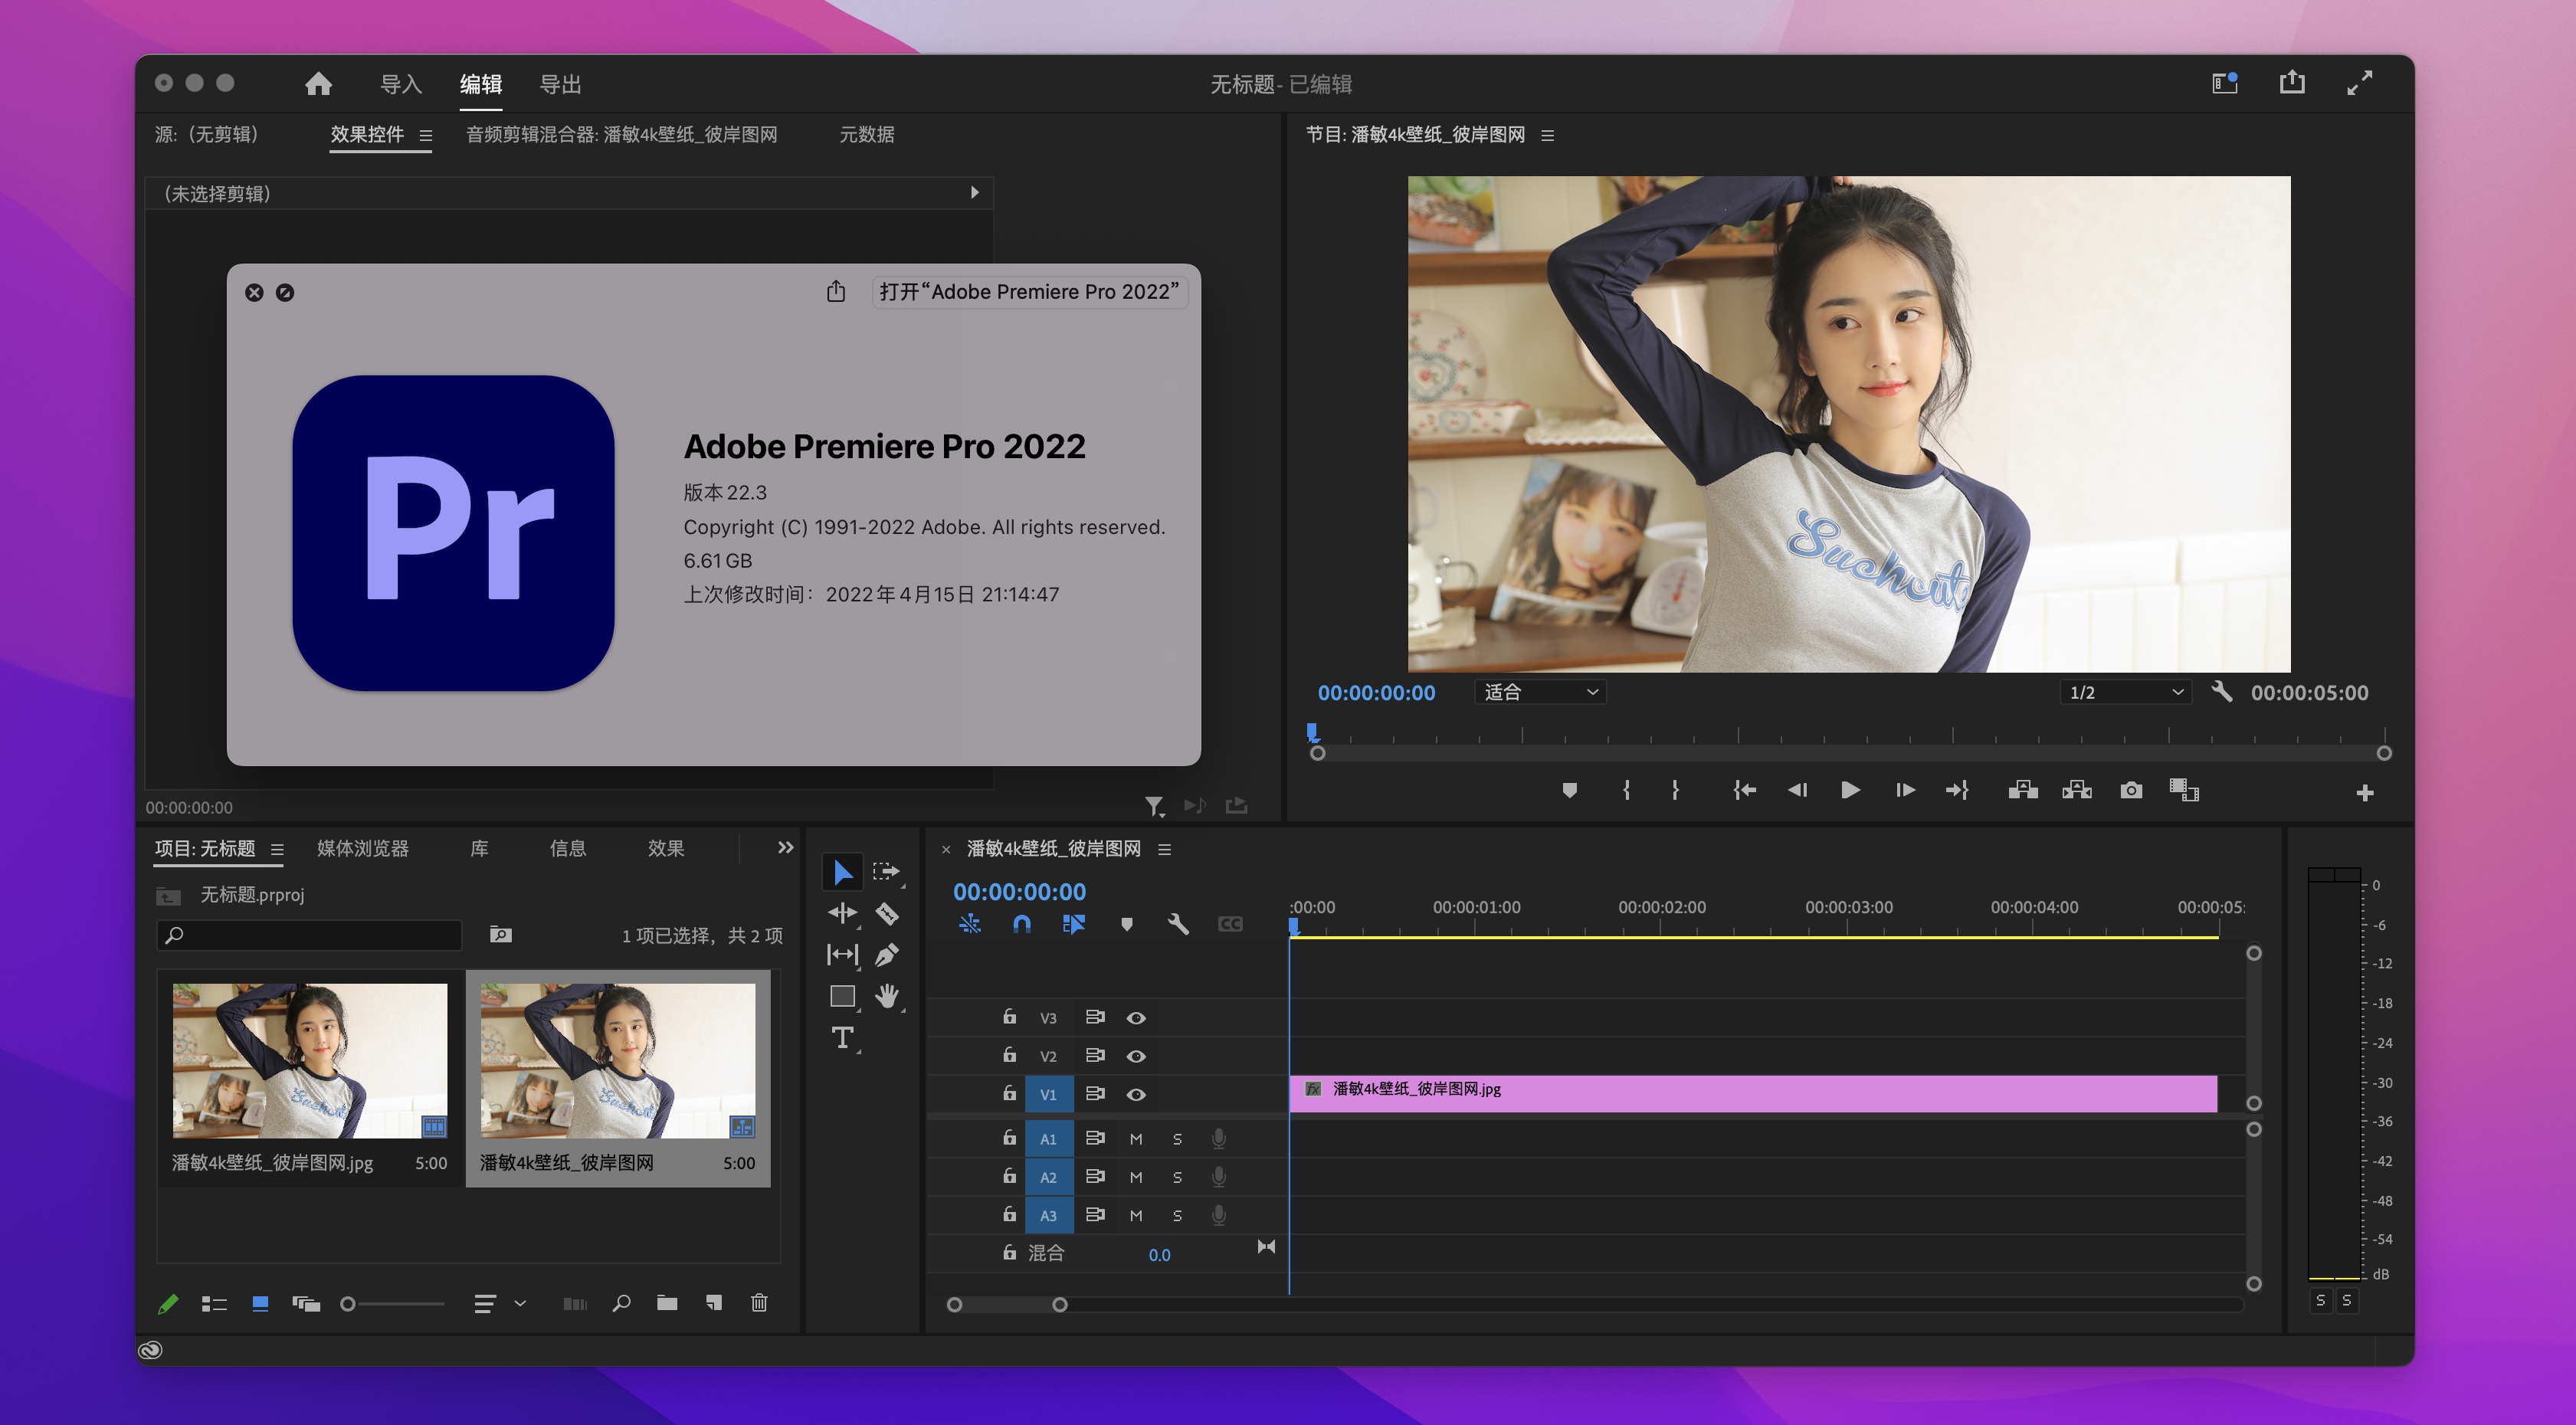
Task: Click the trash icon in Project panel
Action: point(759,1303)
